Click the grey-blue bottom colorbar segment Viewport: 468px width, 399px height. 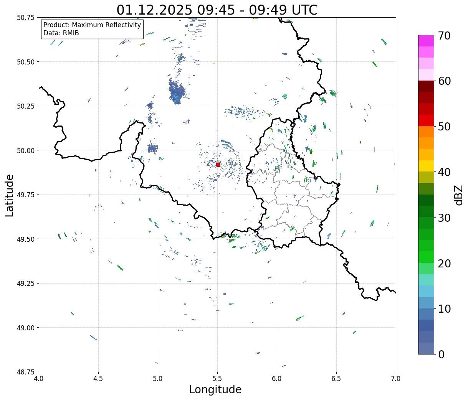click(x=426, y=348)
